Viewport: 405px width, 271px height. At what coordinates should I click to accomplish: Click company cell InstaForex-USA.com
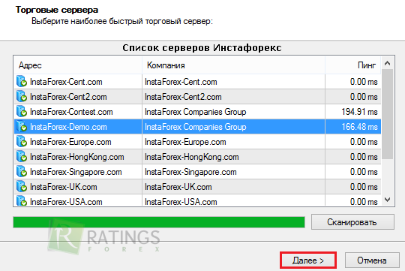click(233, 200)
